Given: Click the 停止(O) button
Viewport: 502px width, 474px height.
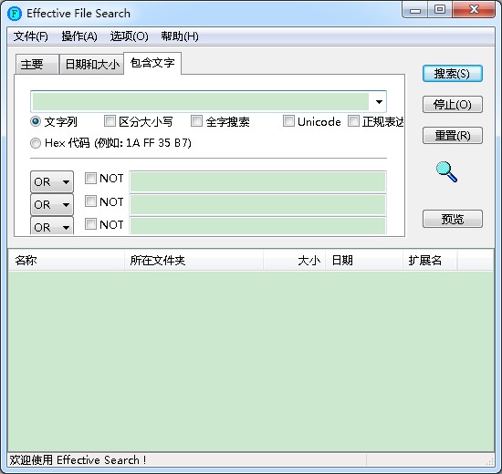Looking at the screenshot, I should point(453,105).
